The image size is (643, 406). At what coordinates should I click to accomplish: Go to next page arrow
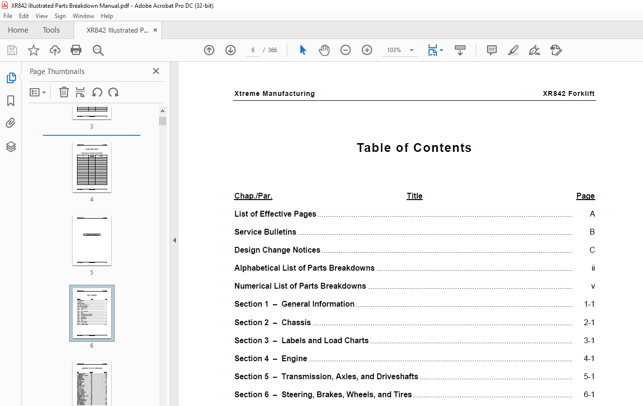click(231, 50)
